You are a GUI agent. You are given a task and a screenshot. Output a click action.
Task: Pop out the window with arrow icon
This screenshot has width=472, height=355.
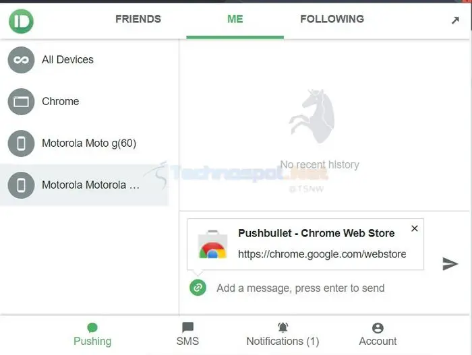(x=455, y=20)
